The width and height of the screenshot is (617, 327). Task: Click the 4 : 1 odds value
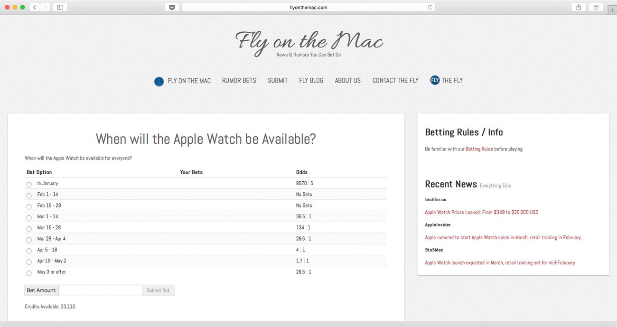tap(300, 250)
